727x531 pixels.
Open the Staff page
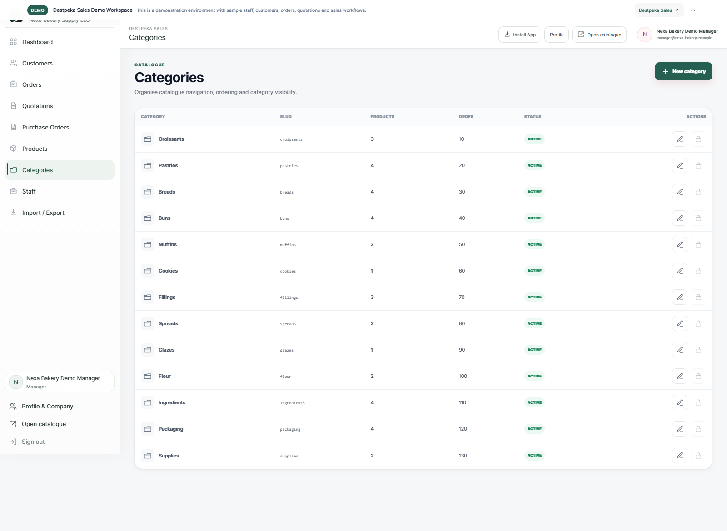60,191
